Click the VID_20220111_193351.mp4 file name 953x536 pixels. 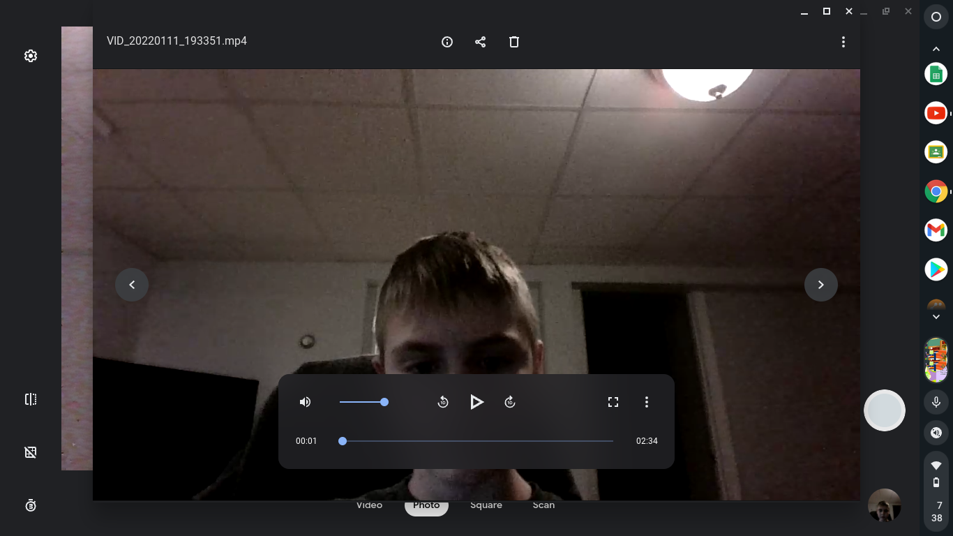click(x=177, y=40)
